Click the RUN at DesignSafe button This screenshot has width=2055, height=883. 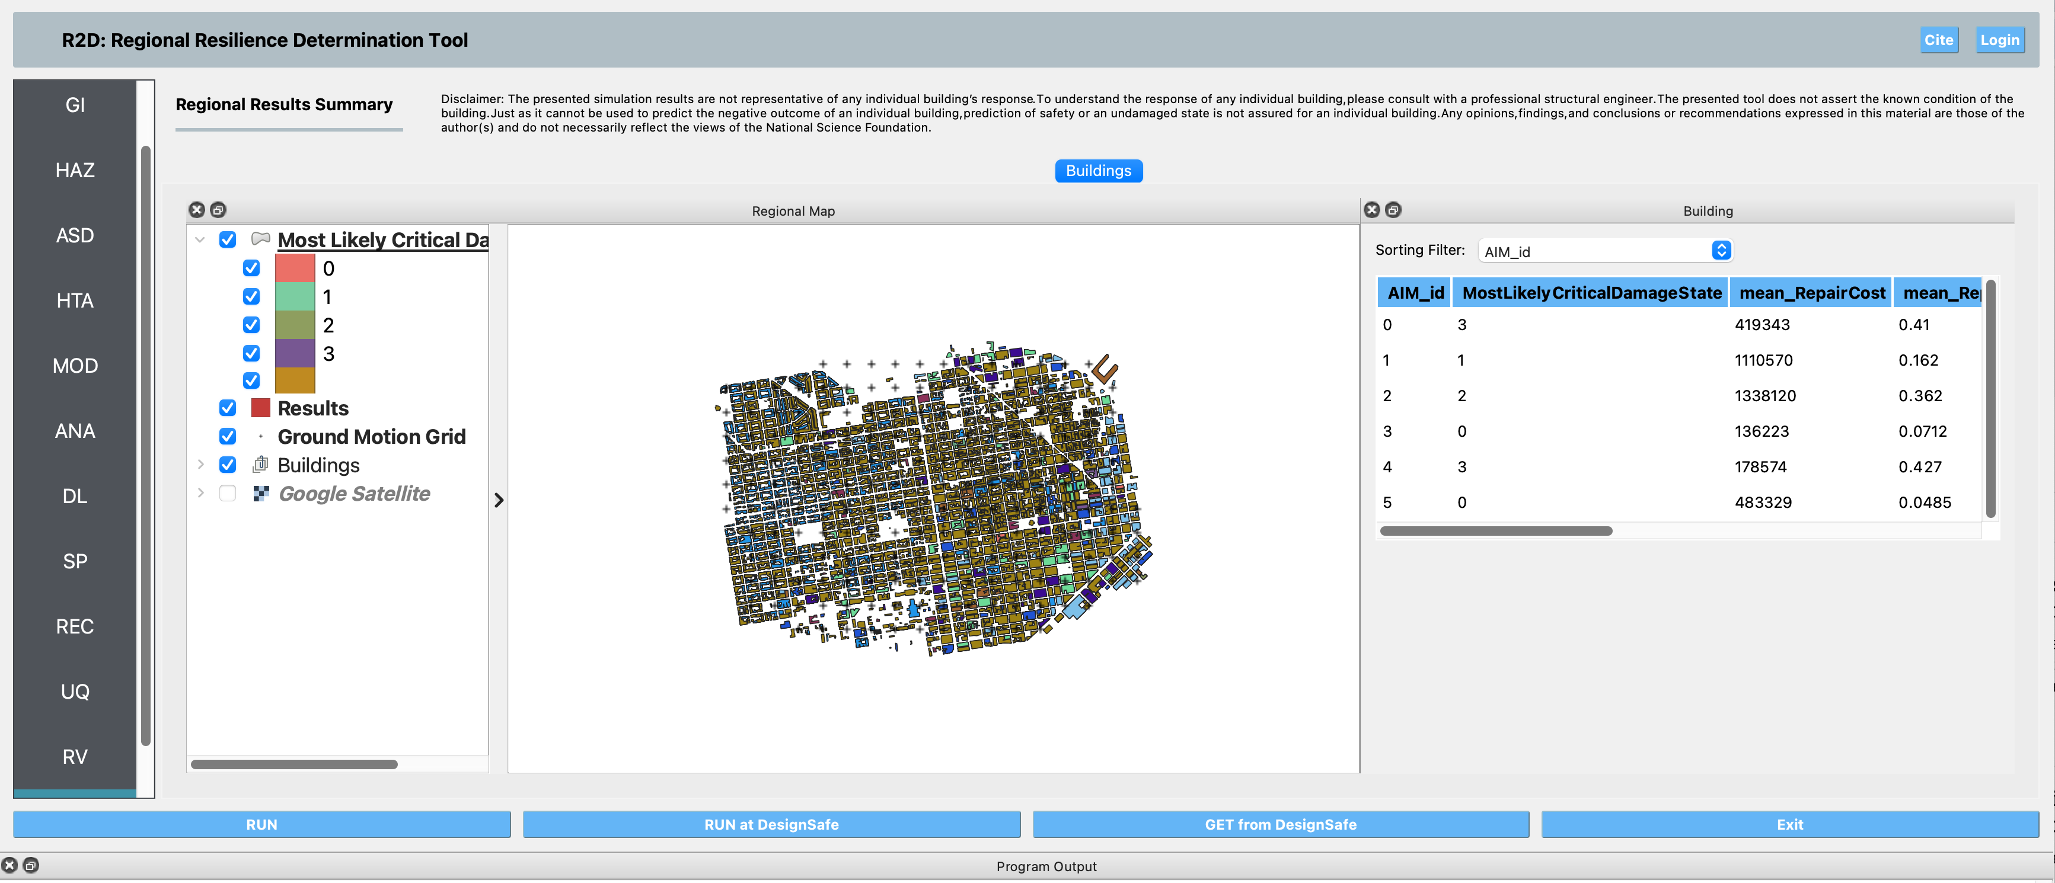click(x=771, y=824)
